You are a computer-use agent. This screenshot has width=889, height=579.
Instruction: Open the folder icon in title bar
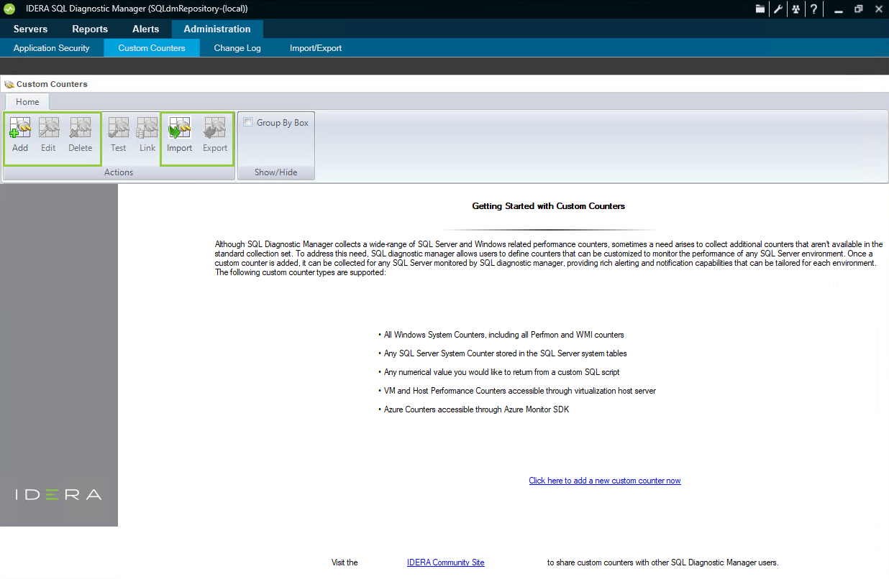coord(761,9)
